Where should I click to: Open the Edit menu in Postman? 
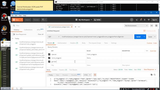pos(16,15)
